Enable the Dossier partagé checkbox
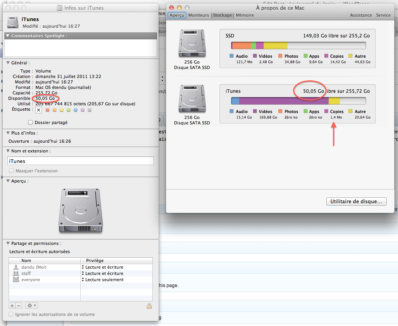 click(30, 122)
